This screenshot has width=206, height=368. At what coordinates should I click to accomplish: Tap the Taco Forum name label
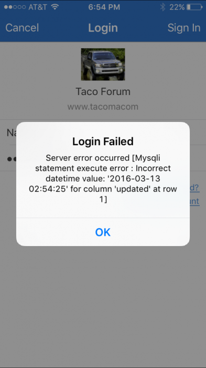coord(103,91)
